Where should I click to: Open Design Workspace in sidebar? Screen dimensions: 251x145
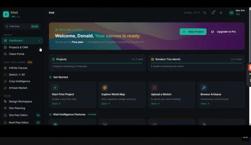coord(22,101)
